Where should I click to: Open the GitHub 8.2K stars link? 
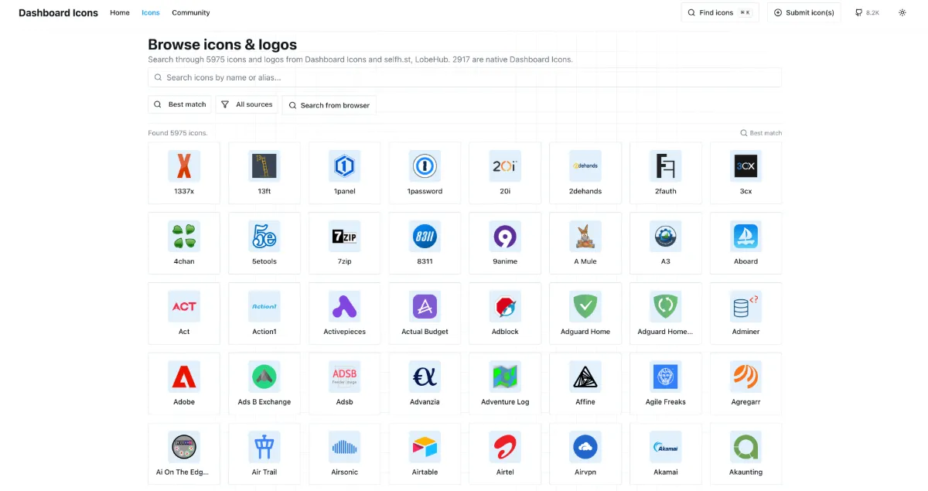pos(867,12)
